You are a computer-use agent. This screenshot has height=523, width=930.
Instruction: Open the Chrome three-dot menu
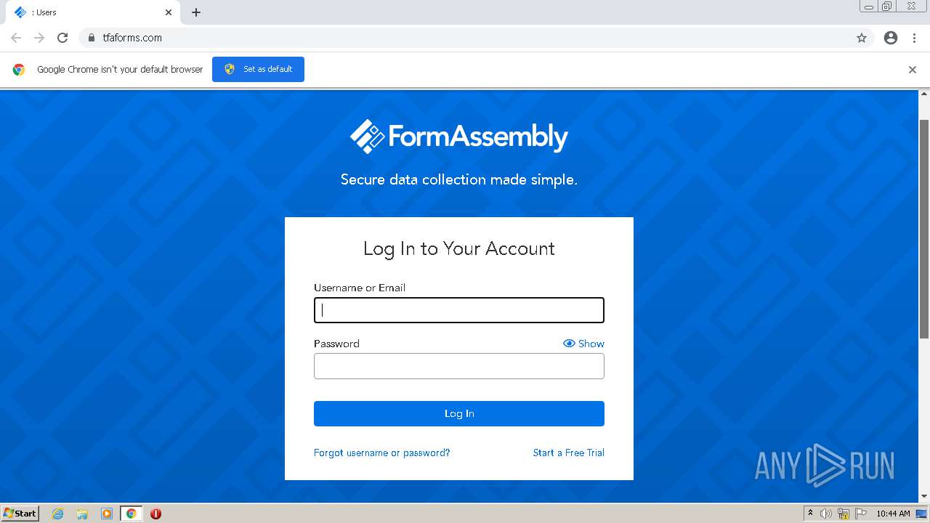click(x=914, y=38)
